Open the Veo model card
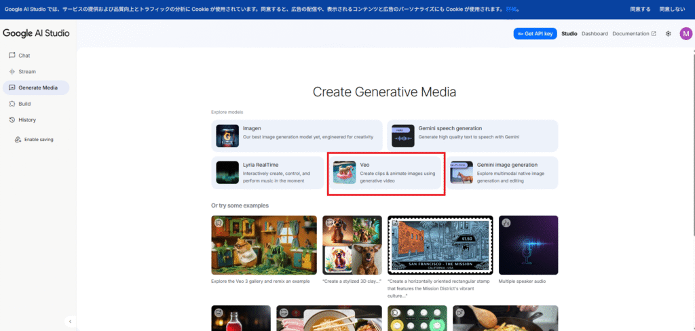The image size is (695, 331). tap(385, 173)
